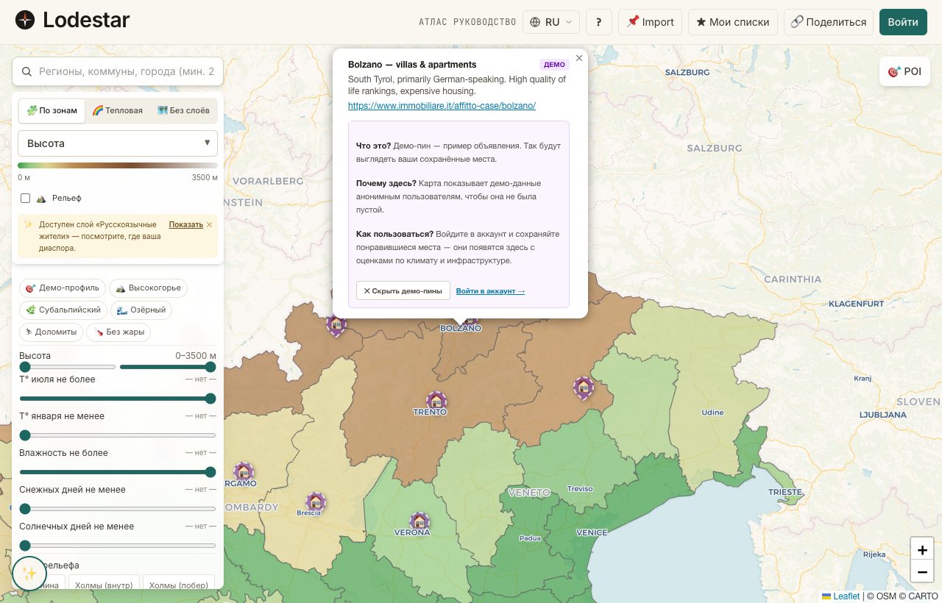Image resolution: width=942 pixels, height=603 pixels.
Task: Open the immobiliare.it Bolzano link
Action: [442, 106]
